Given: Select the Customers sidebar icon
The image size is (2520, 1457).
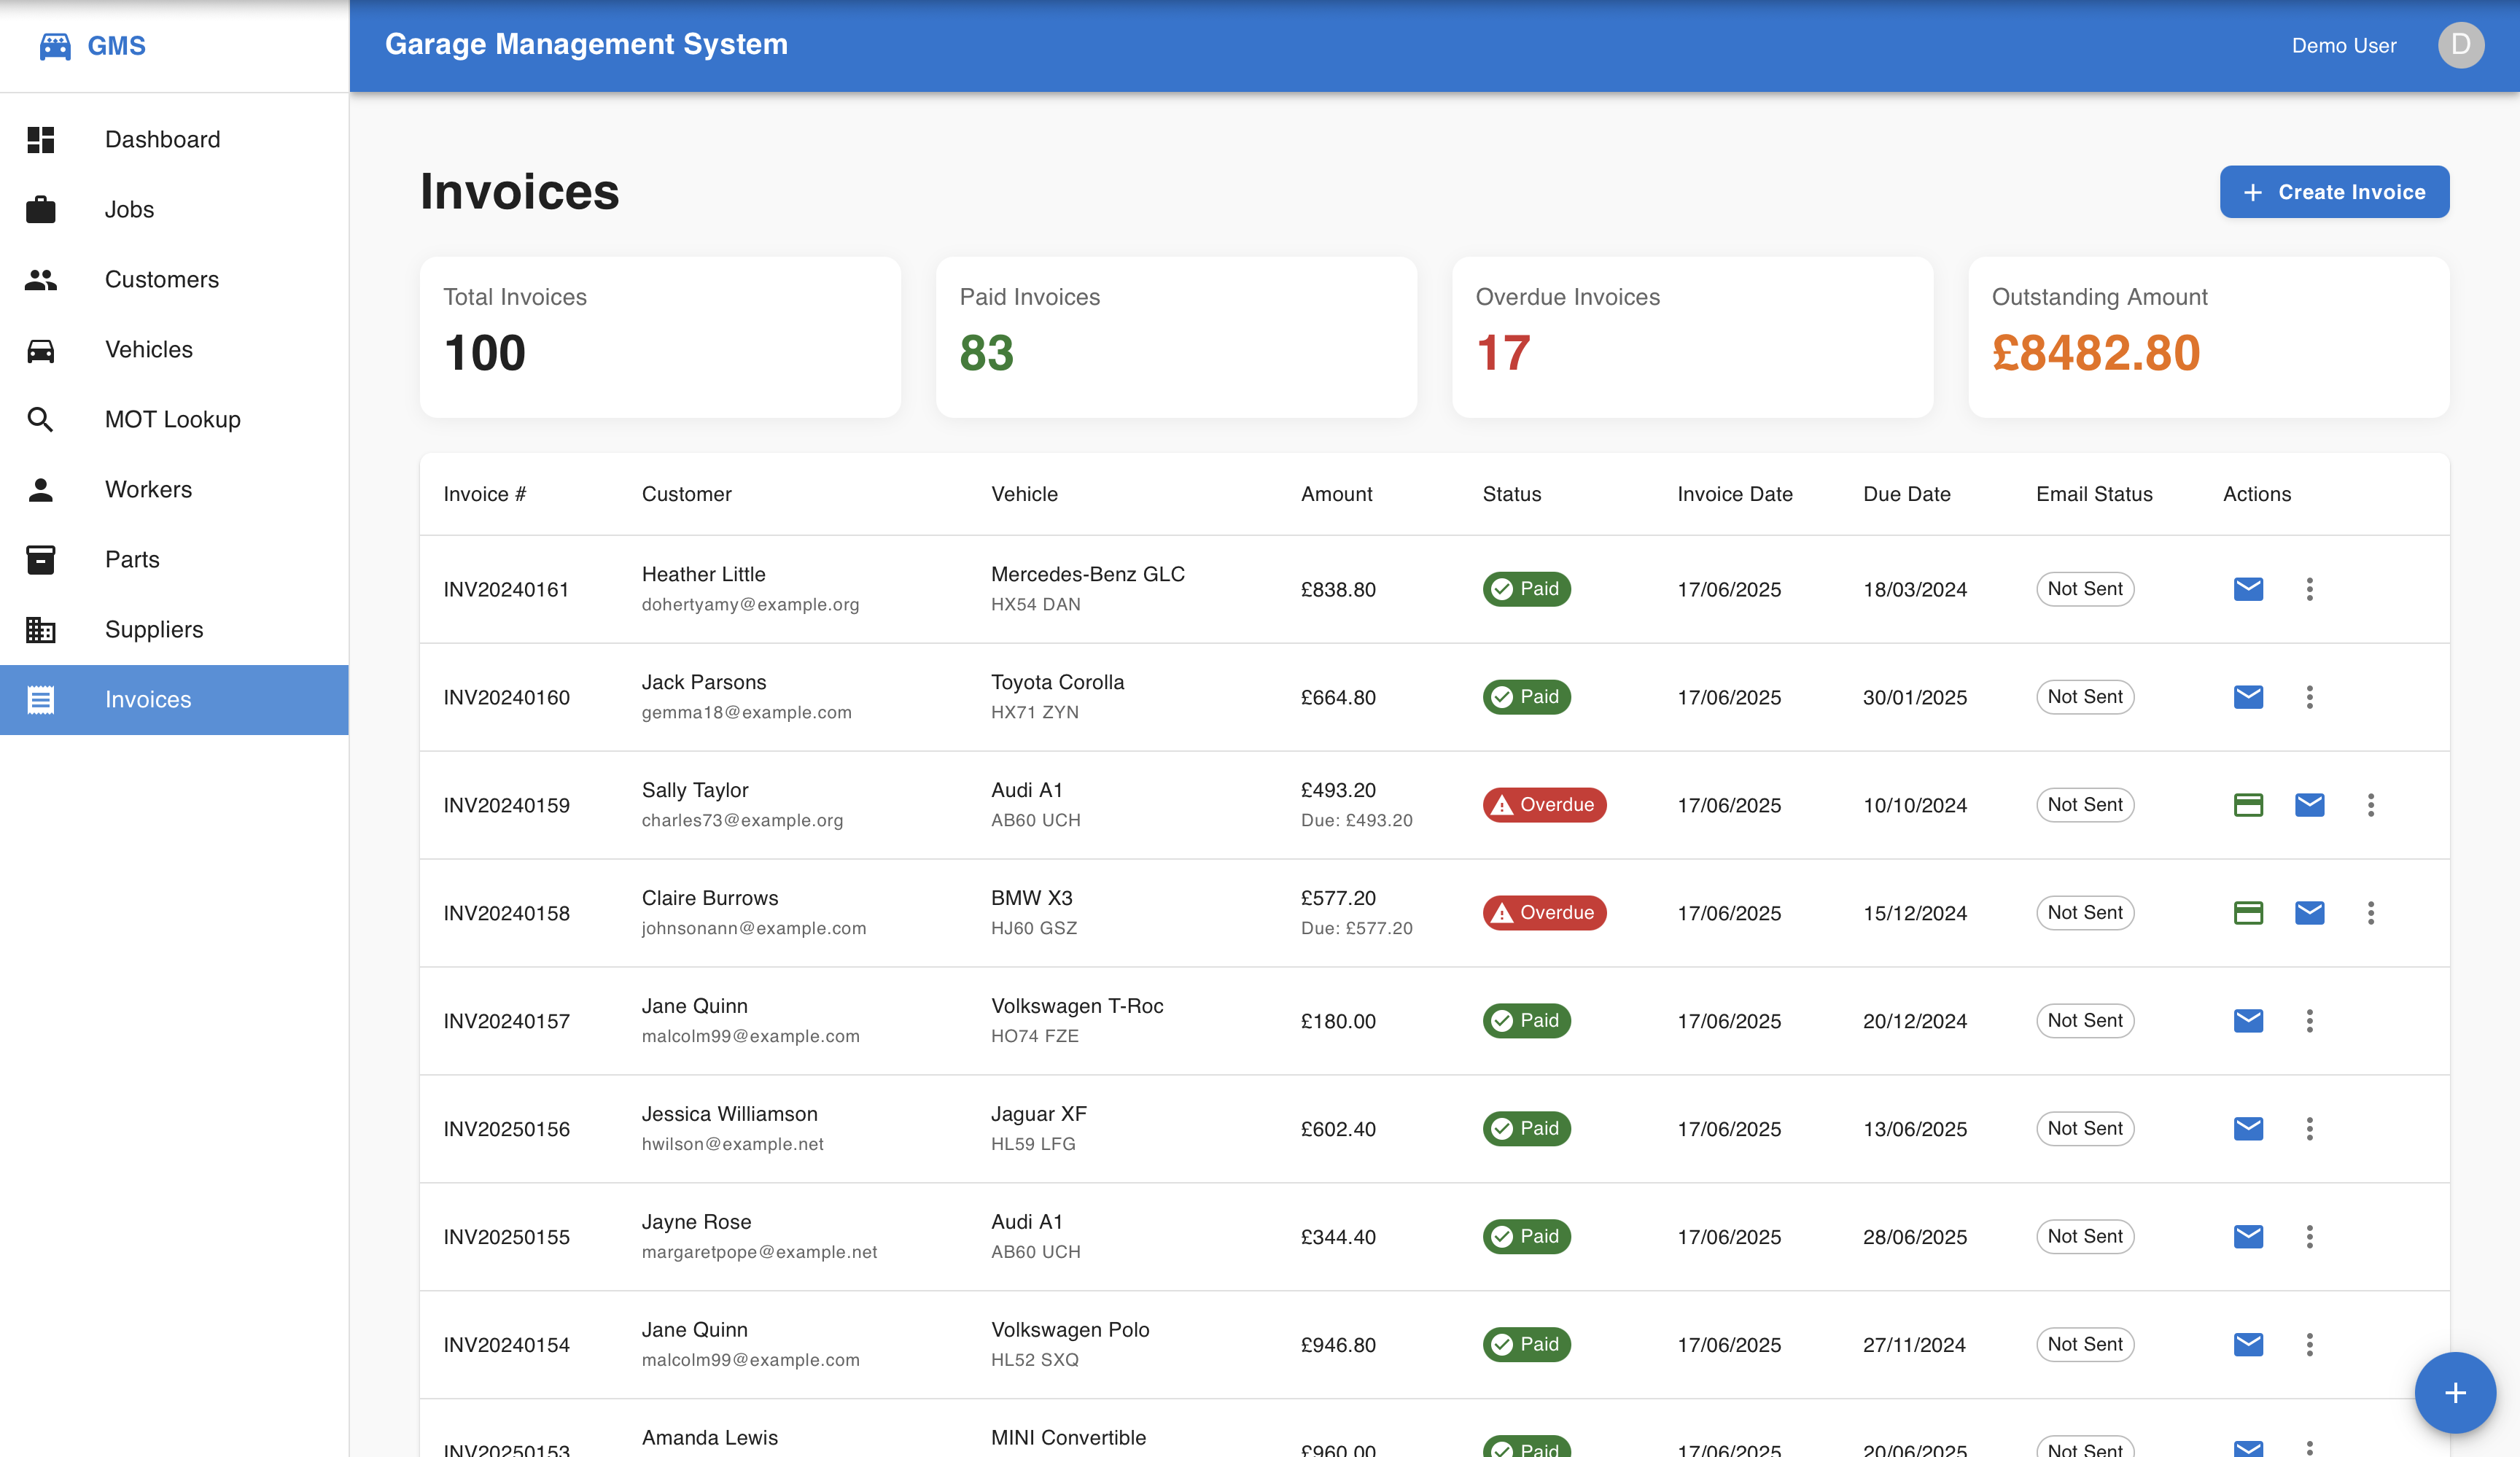Looking at the screenshot, I should (41, 279).
